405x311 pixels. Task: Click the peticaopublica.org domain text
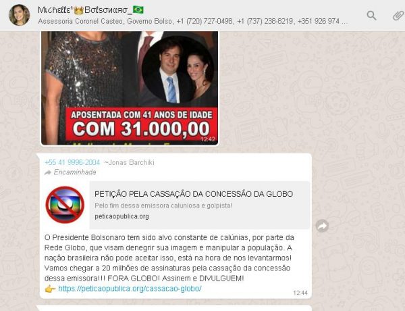(122, 216)
